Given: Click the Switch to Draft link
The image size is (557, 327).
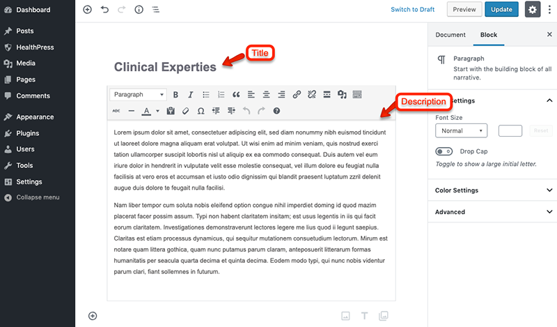Looking at the screenshot, I should 413,10.
